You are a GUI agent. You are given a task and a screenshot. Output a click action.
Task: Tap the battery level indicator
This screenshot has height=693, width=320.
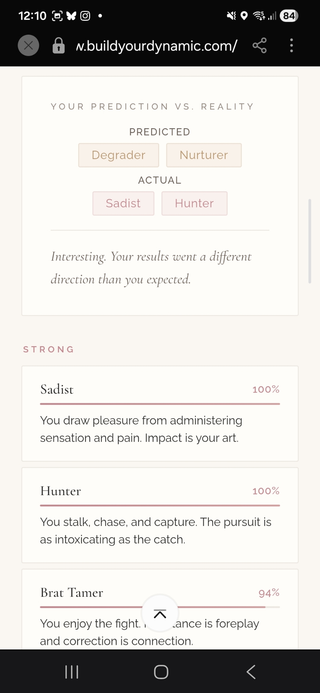tap(289, 16)
